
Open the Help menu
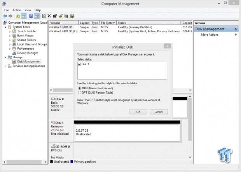[38, 10]
